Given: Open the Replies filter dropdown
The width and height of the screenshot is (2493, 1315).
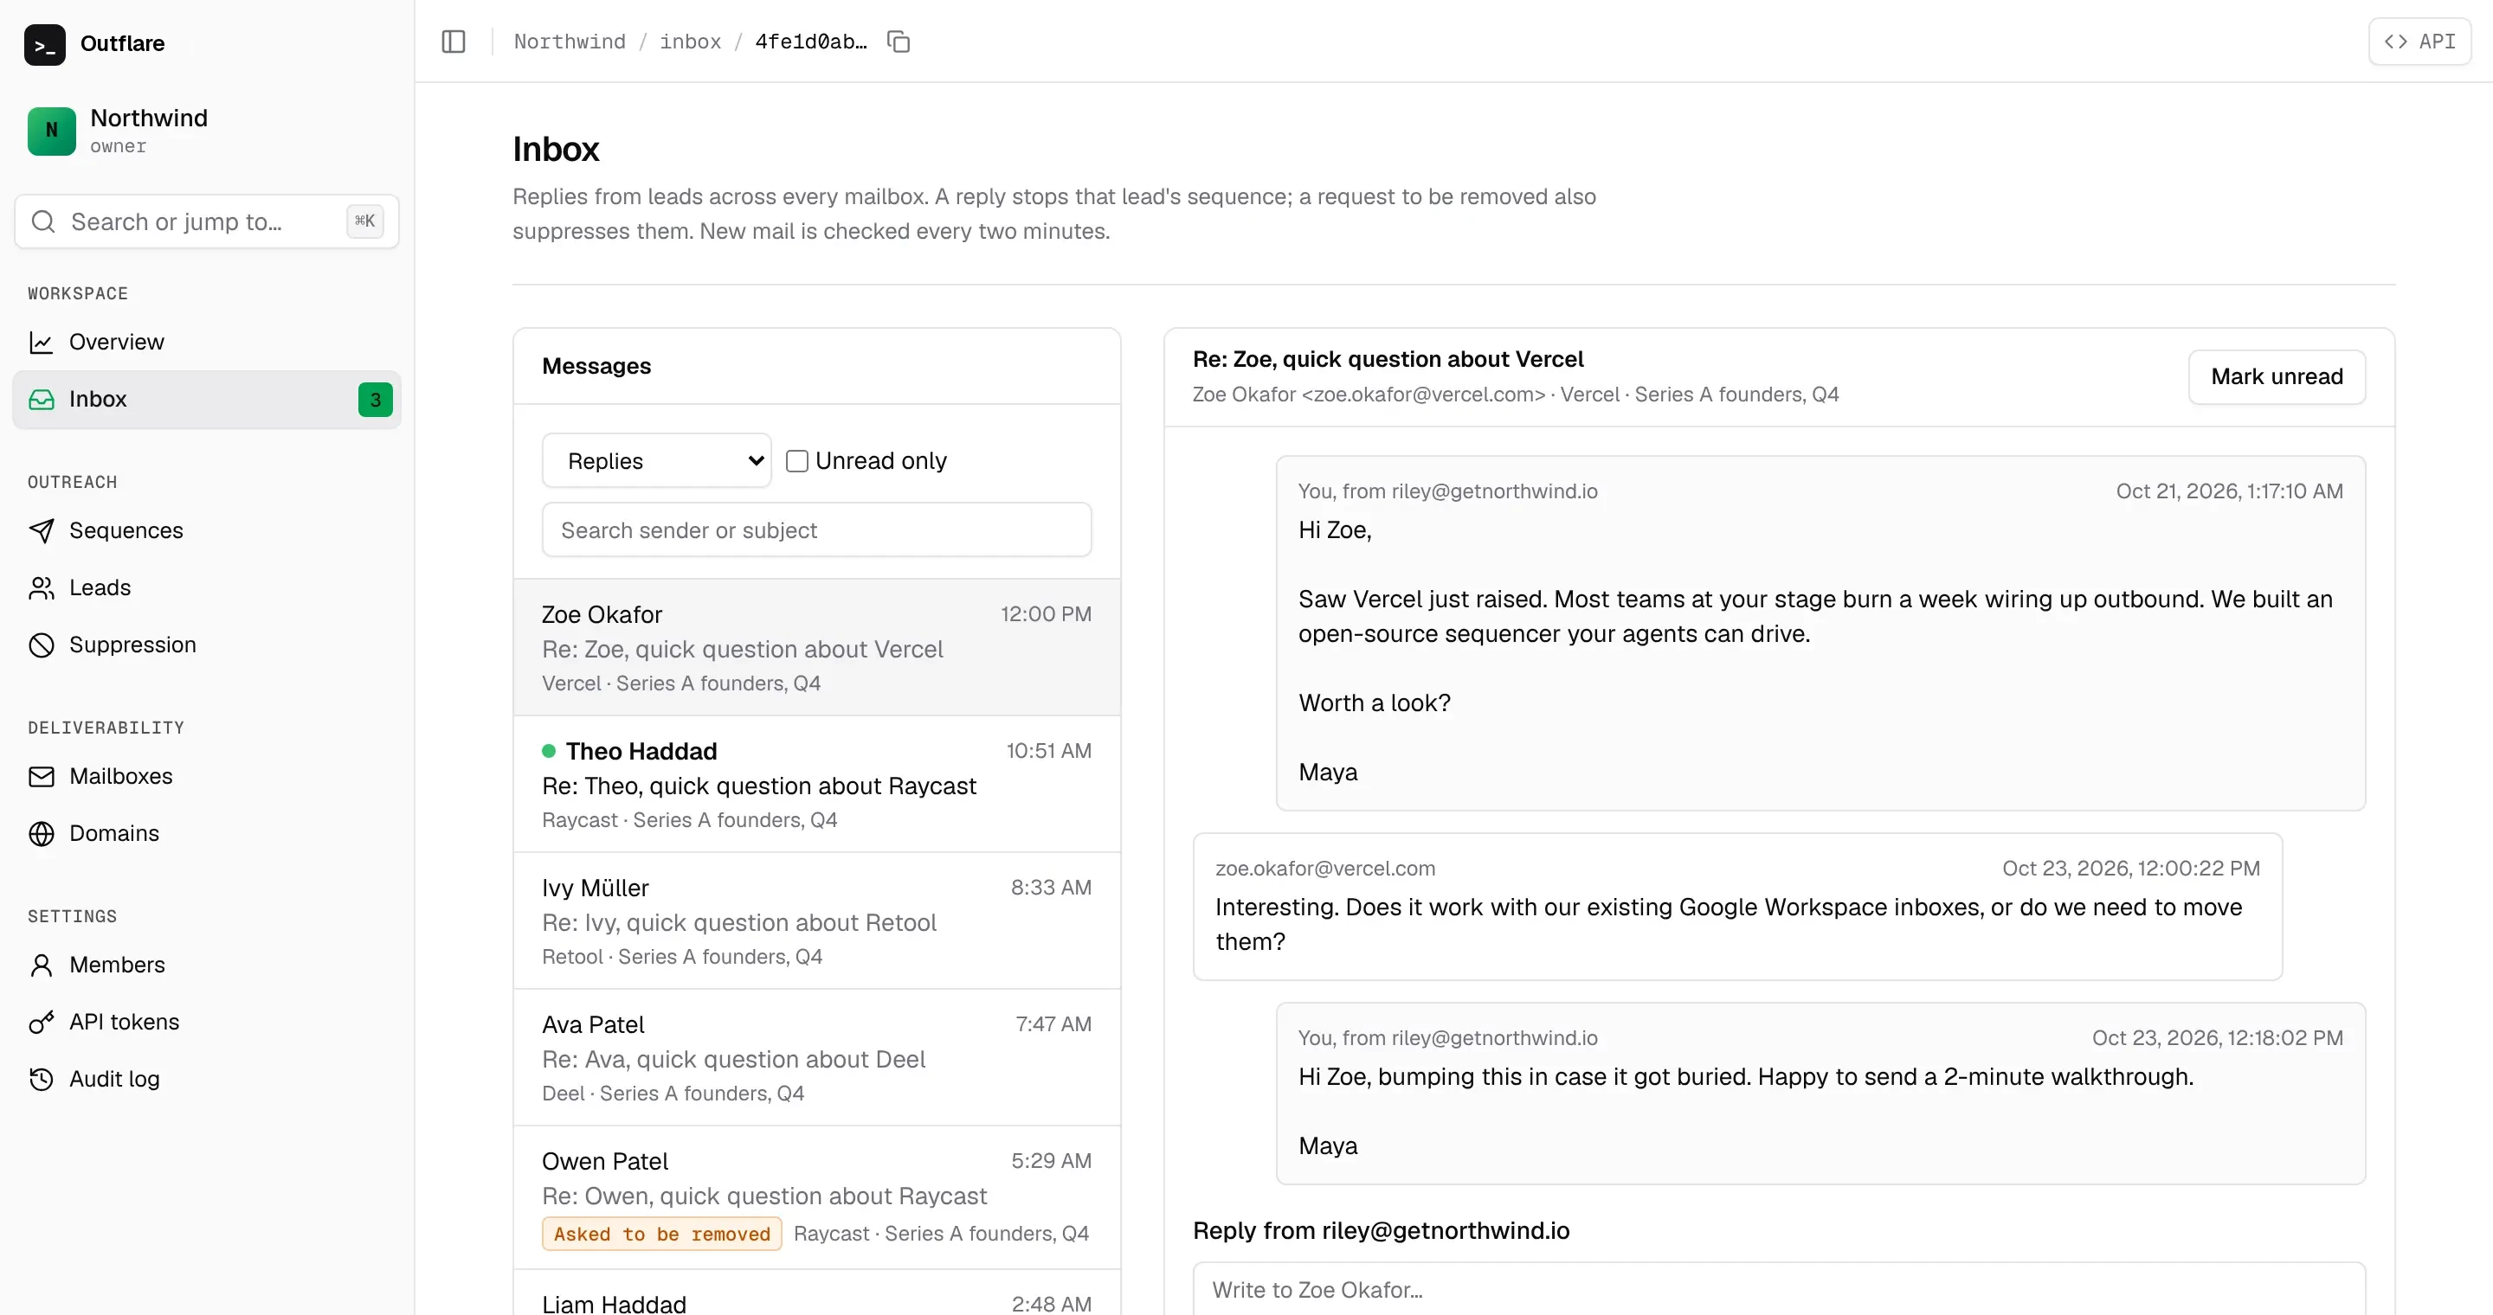Looking at the screenshot, I should point(657,461).
